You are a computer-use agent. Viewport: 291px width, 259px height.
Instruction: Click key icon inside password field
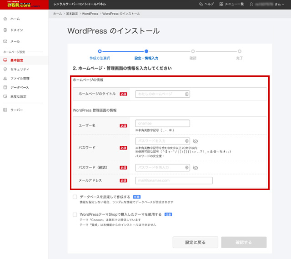tap(187, 141)
